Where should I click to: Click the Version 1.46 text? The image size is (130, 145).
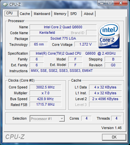(x=111, y=128)
